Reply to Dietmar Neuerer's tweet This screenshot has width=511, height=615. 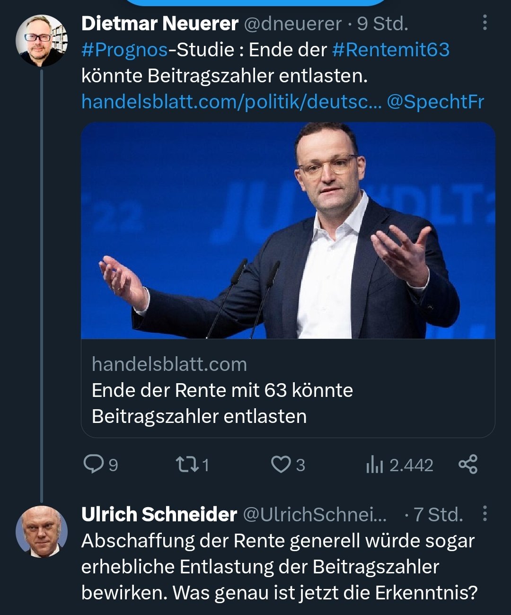pos(94,464)
